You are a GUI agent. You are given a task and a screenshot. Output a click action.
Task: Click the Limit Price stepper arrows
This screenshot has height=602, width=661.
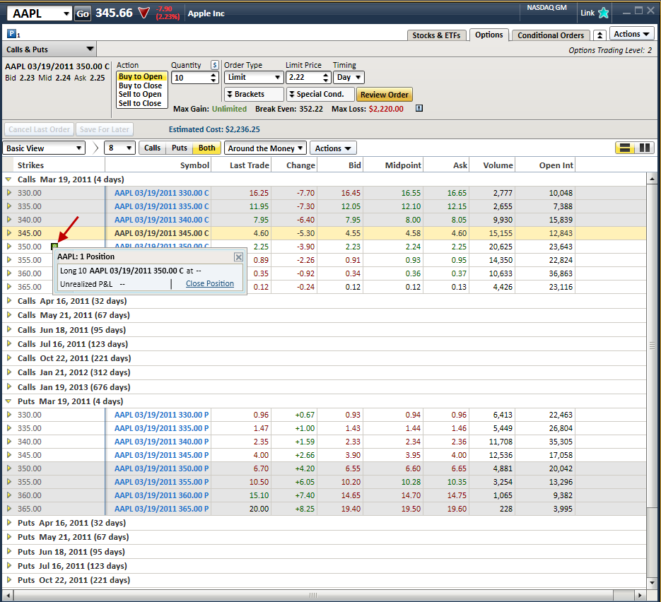(x=325, y=78)
